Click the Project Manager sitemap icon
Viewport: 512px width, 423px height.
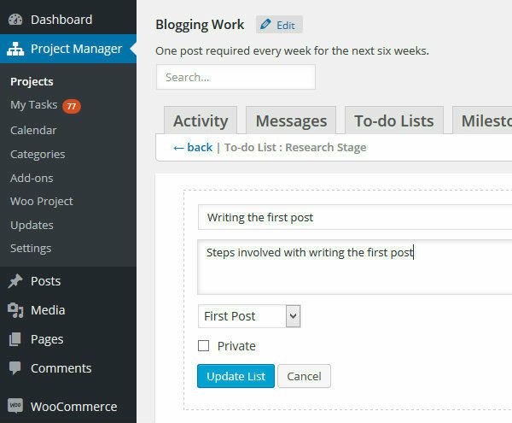[x=15, y=49]
